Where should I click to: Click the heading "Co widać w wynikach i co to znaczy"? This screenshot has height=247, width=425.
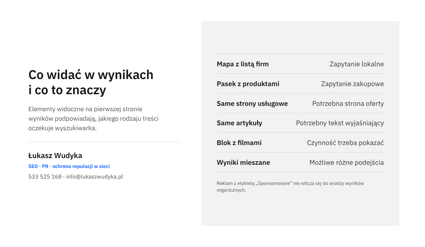tap(91, 82)
